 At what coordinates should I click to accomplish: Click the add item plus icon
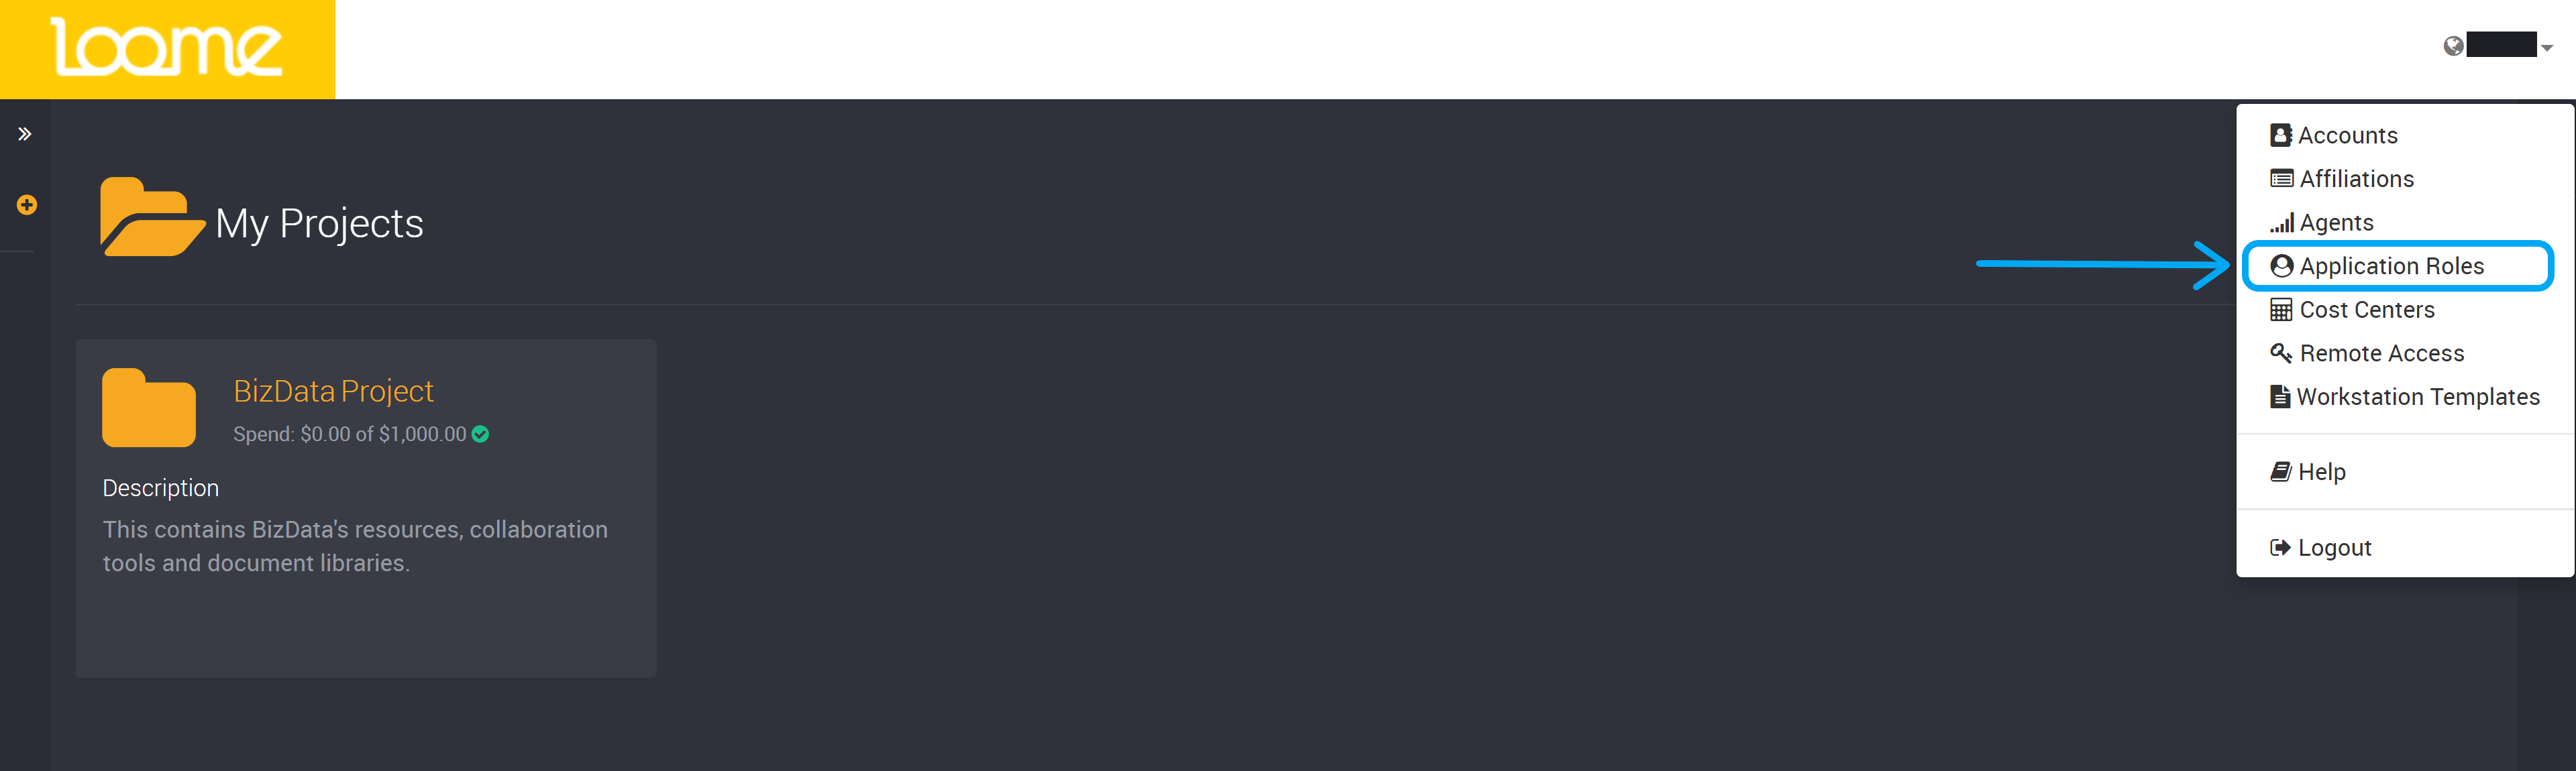click(x=25, y=203)
